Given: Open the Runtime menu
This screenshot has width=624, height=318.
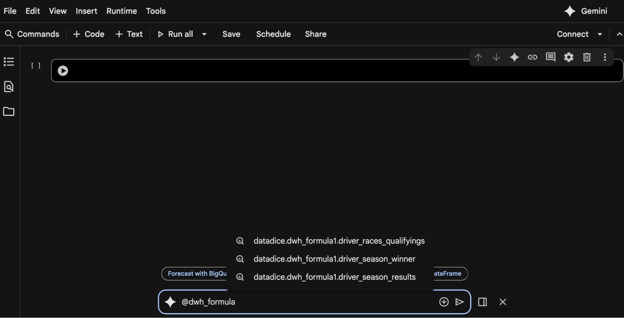Looking at the screenshot, I should click(121, 11).
